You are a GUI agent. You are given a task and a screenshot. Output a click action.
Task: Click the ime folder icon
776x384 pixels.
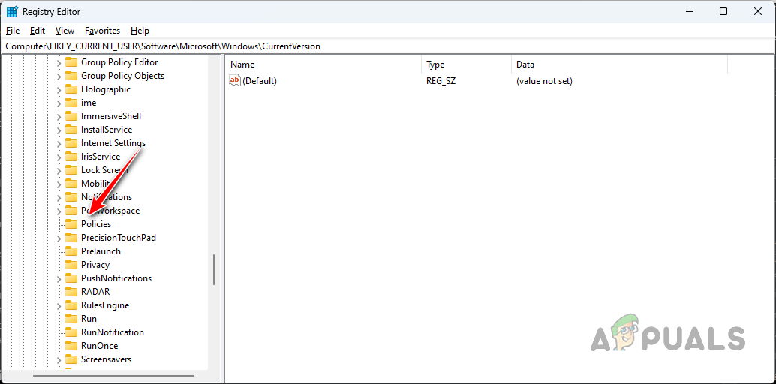72,103
